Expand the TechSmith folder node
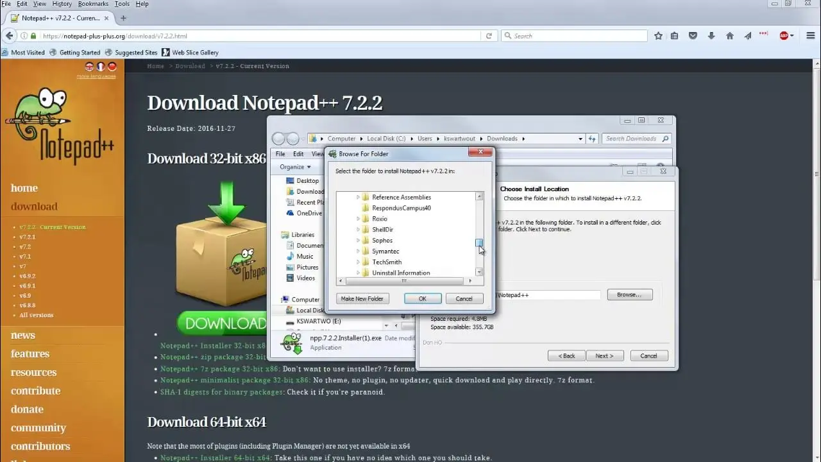821x462 pixels. tap(358, 262)
